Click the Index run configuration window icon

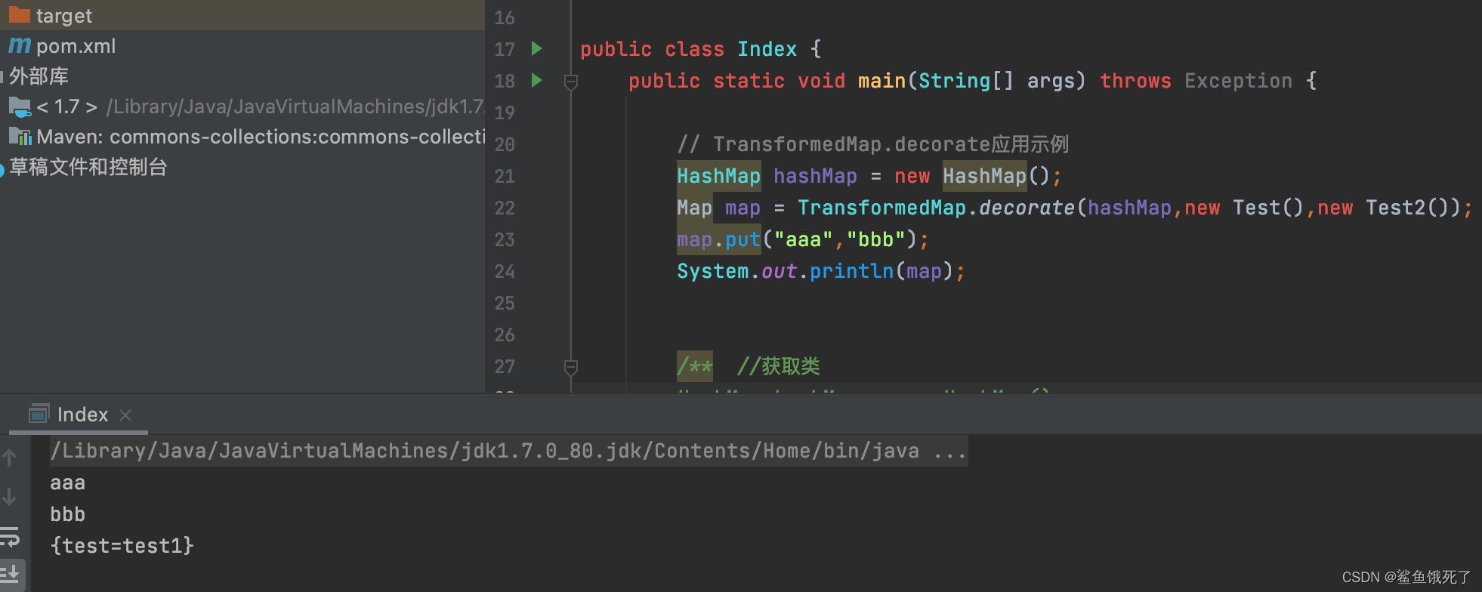(x=39, y=413)
